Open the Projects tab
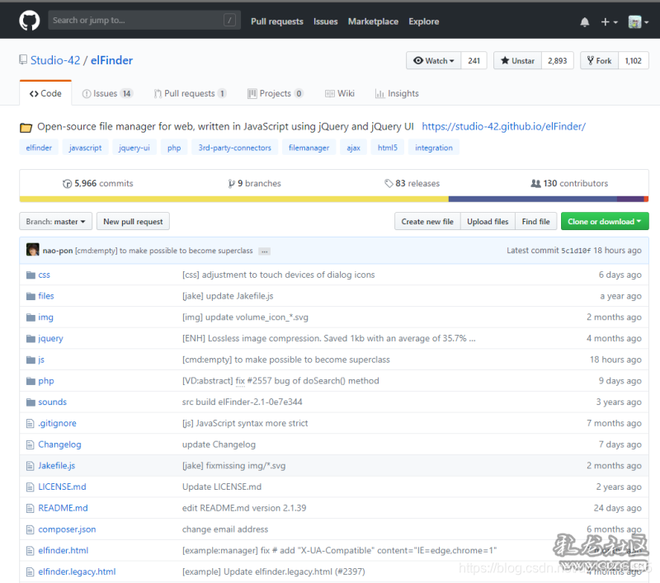The image size is (660, 583). [x=276, y=93]
